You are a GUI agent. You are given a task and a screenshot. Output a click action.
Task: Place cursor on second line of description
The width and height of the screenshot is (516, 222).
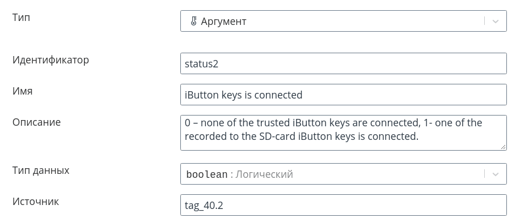point(302,136)
